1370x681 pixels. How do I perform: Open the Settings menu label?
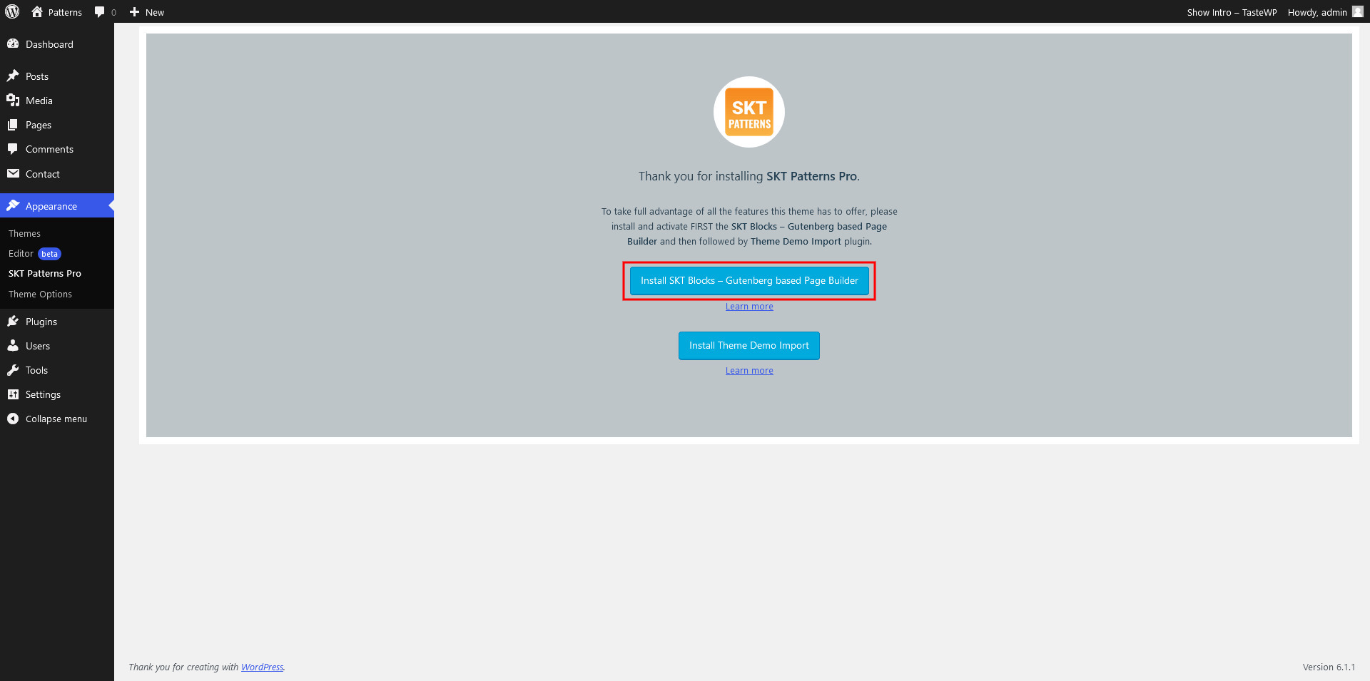pos(43,394)
